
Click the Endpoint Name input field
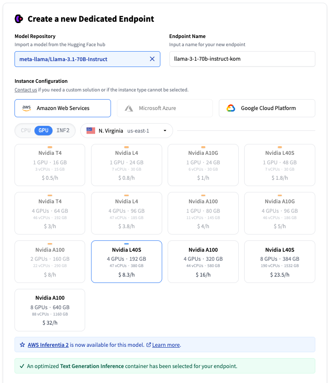pos(242,59)
